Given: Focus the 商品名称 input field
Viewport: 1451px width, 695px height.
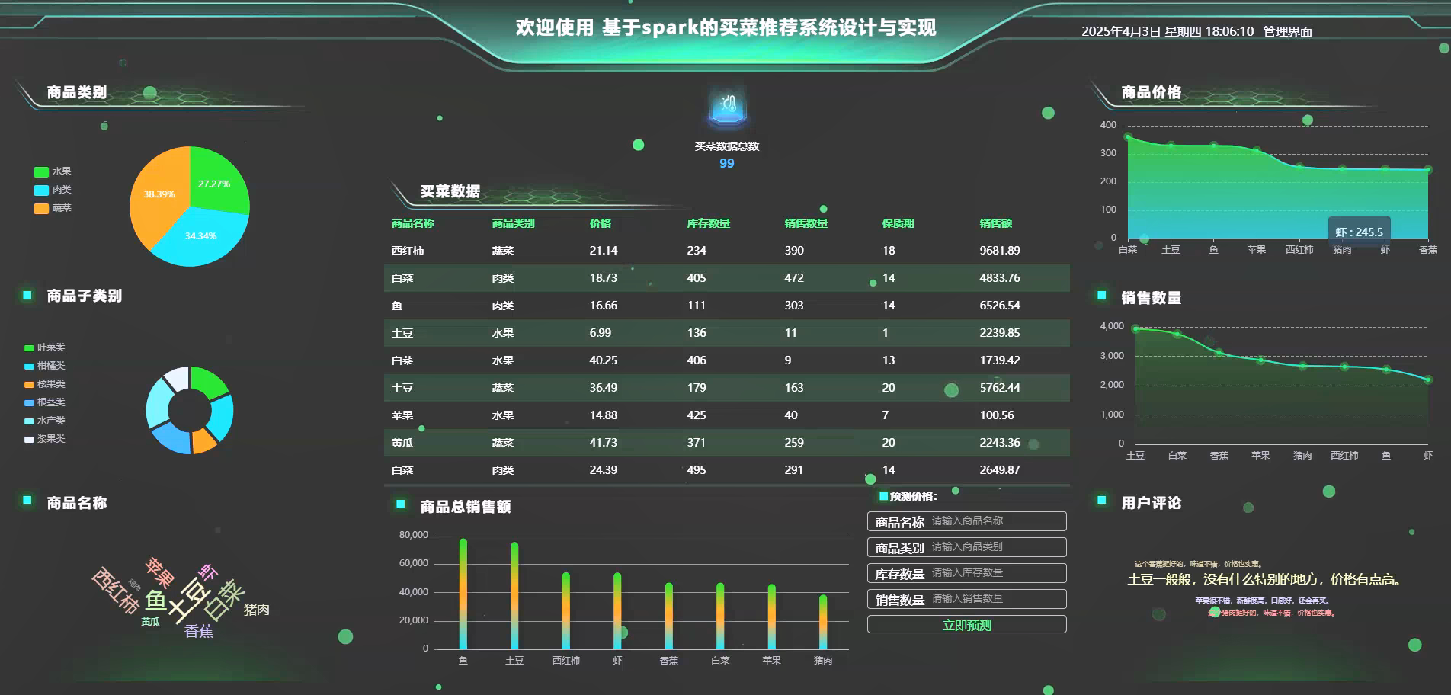Looking at the screenshot, I should point(966,521).
